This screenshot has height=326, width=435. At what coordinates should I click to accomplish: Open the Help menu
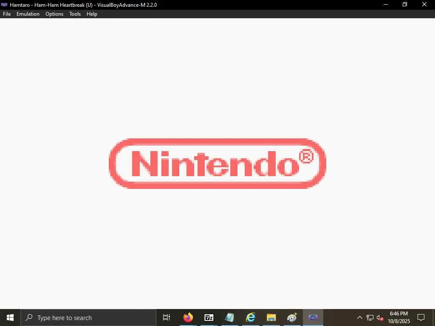(92, 14)
